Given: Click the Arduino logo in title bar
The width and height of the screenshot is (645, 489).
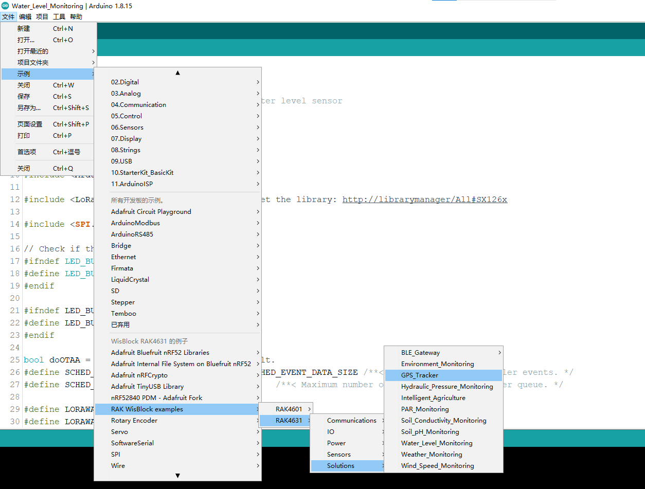Looking at the screenshot, I should [5, 6].
